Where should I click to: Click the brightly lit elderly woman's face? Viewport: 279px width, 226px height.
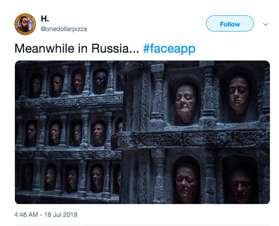click(186, 103)
